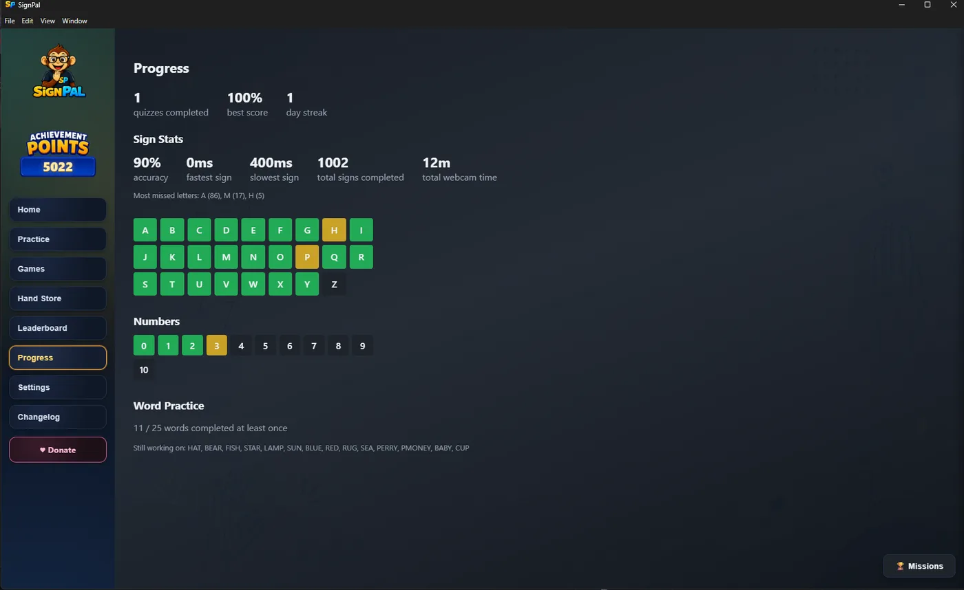The height and width of the screenshot is (590, 964).
Task: Go to the Home page
Action: pyautogui.click(x=58, y=210)
